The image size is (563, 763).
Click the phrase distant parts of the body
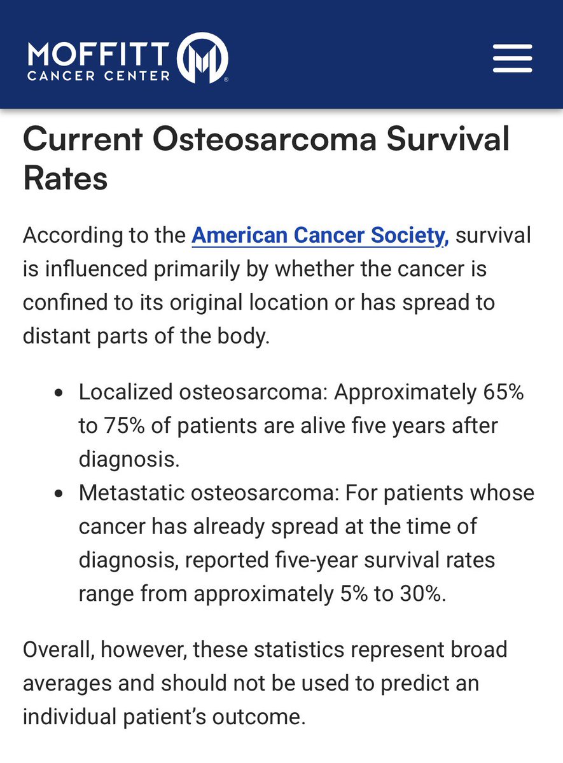click(147, 335)
